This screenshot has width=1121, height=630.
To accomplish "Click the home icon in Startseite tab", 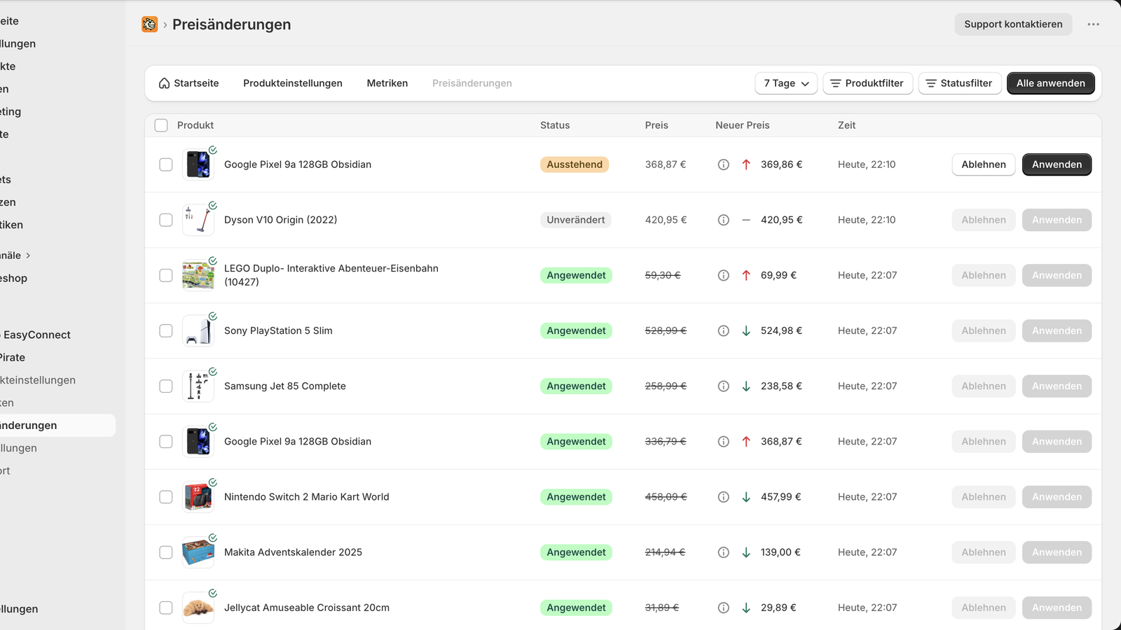I will pos(165,83).
